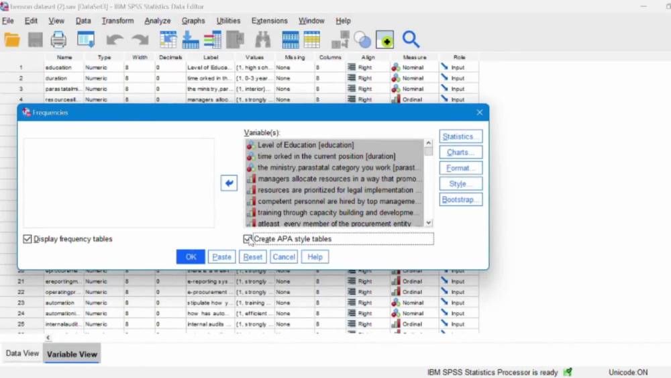Viewport: 671px width, 378px height.
Task: Click the Help button in Frequencies
Action: coord(315,257)
